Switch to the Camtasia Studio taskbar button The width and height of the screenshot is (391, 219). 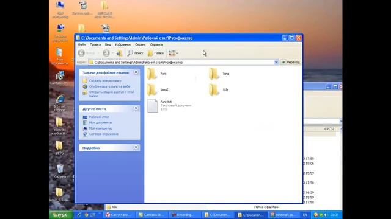(152, 215)
